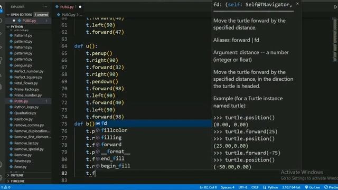Click the Prettier status bar item

pos(331,187)
